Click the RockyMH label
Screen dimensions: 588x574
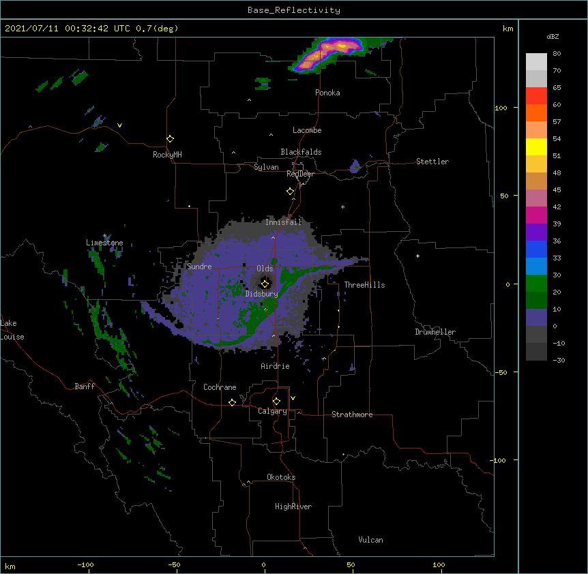click(x=167, y=155)
